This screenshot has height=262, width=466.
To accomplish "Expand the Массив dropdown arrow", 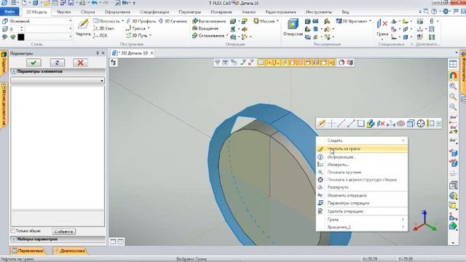I will click(277, 21).
